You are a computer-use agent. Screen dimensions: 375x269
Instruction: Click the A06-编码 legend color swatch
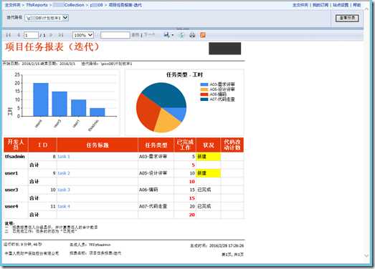[204, 94]
